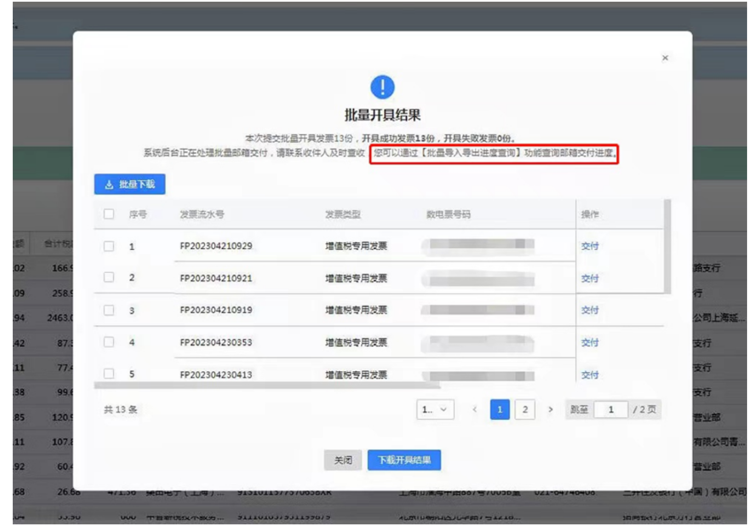Click serial number FP202304230413 cell

click(x=216, y=375)
